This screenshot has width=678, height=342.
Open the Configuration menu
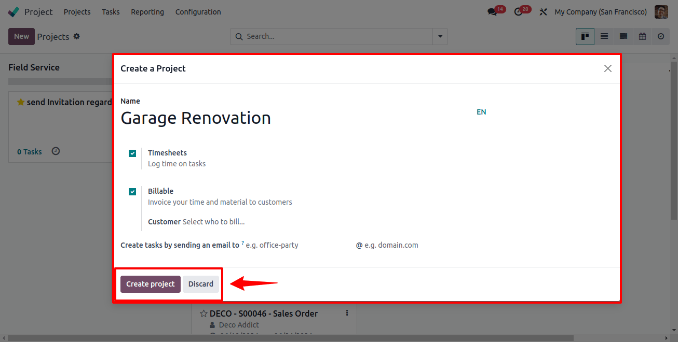tap(198, 12)
